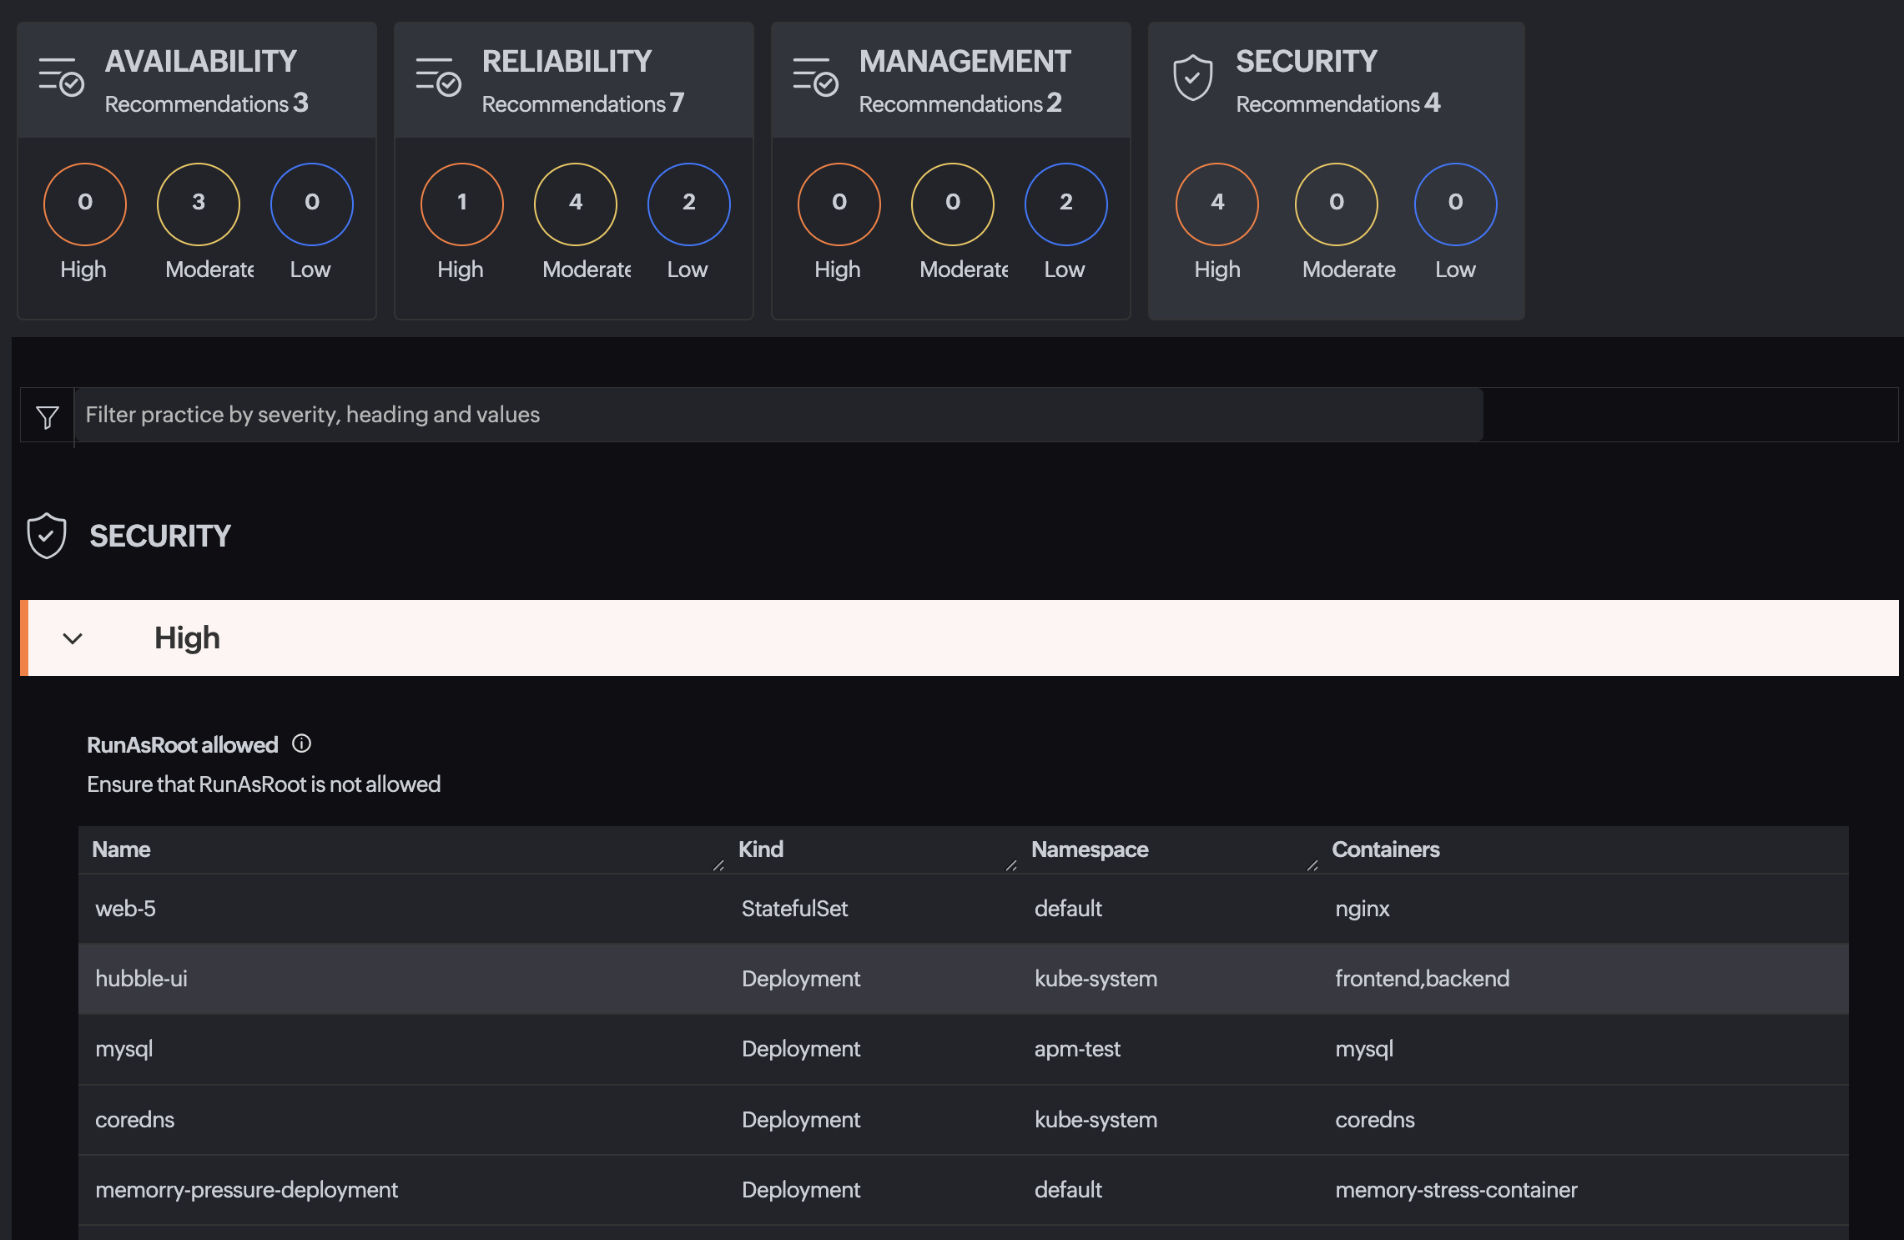
Task: Select Availability Moderate circle showing 3
Action: 199,204
